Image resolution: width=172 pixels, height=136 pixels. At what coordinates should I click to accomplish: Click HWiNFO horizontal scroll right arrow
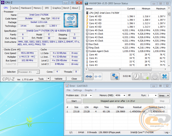click(x=165, y=69)
